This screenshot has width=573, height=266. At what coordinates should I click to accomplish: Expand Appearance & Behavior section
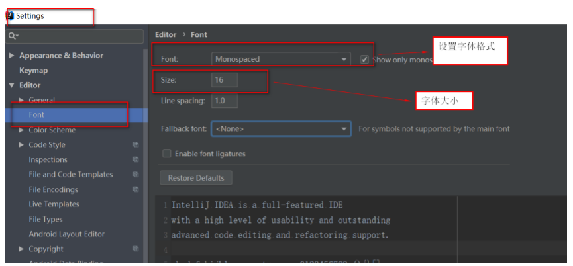point(12,56)
